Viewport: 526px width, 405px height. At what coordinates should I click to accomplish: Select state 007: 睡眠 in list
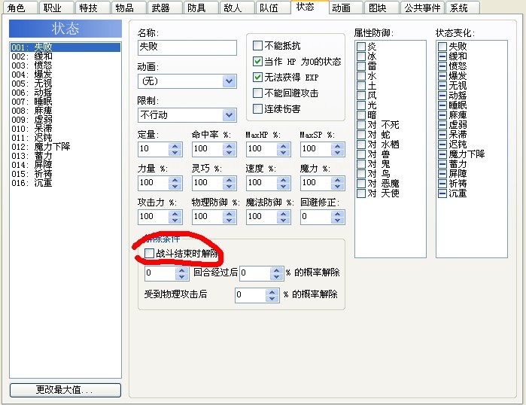click(65, 102)
